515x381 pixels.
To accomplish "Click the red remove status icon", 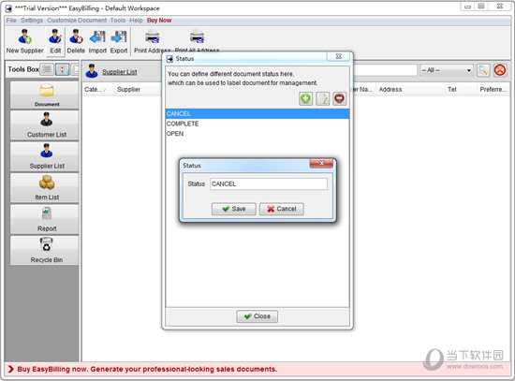I will tap(339, 98).
